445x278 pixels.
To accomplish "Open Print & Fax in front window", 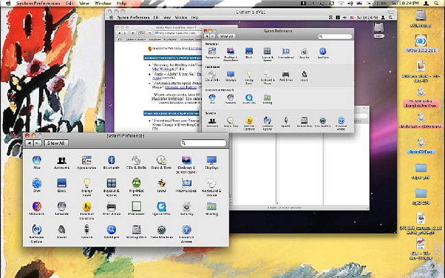I will (111, 209).
